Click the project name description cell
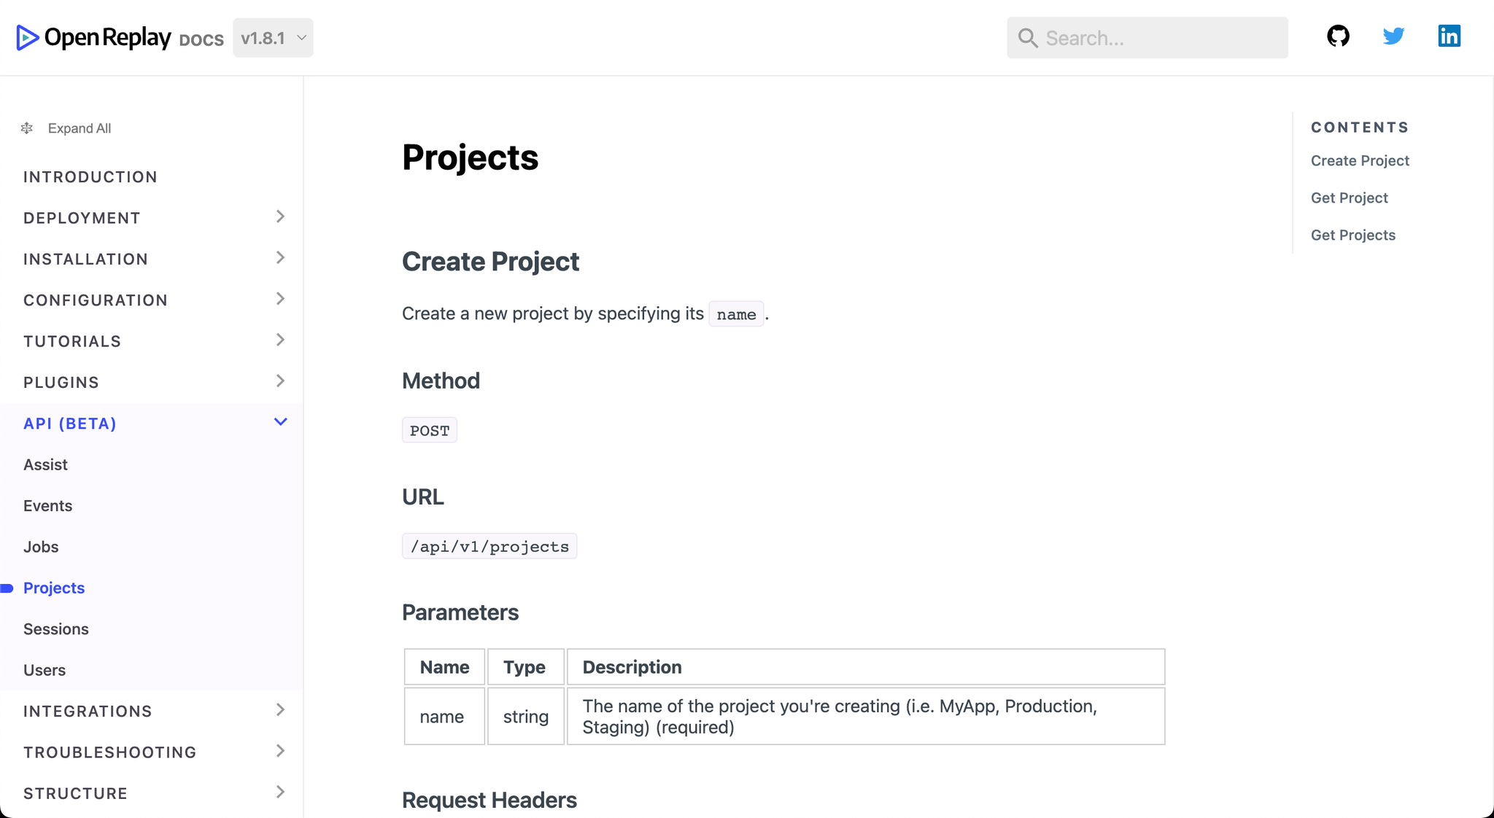The width and height of the screenshot is (1494, 818). click(x=866, y=717)
